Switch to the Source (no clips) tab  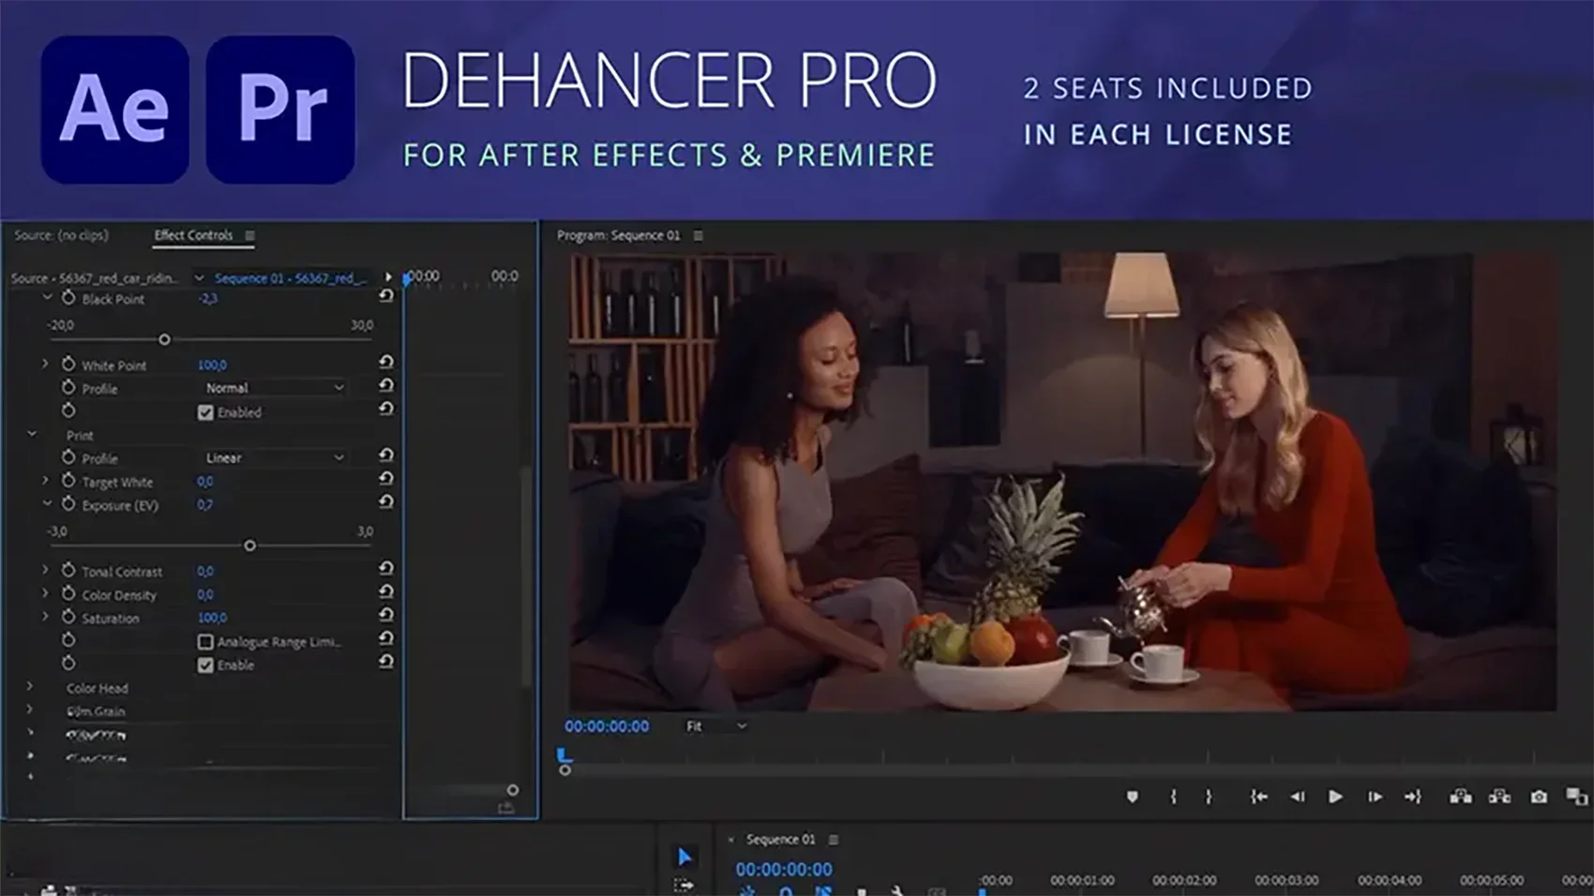tap(61, 235)
